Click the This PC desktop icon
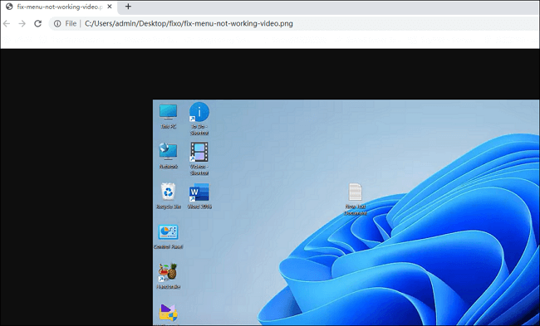 pos(168,112)
